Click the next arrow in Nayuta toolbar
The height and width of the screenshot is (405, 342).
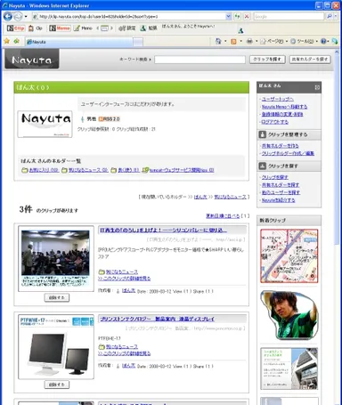tap(111, 28)
